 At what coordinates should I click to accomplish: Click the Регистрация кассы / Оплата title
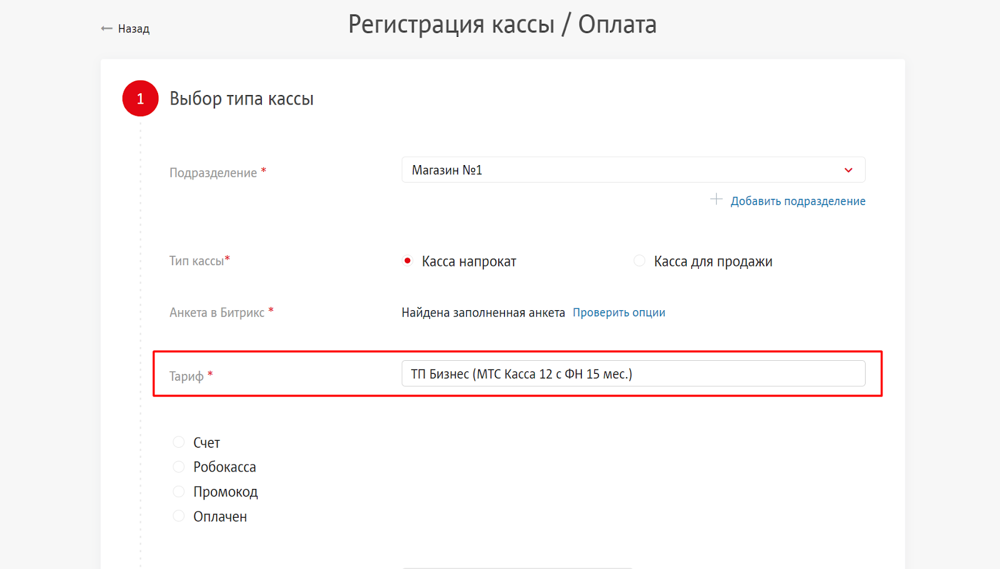tap(502, 24)
